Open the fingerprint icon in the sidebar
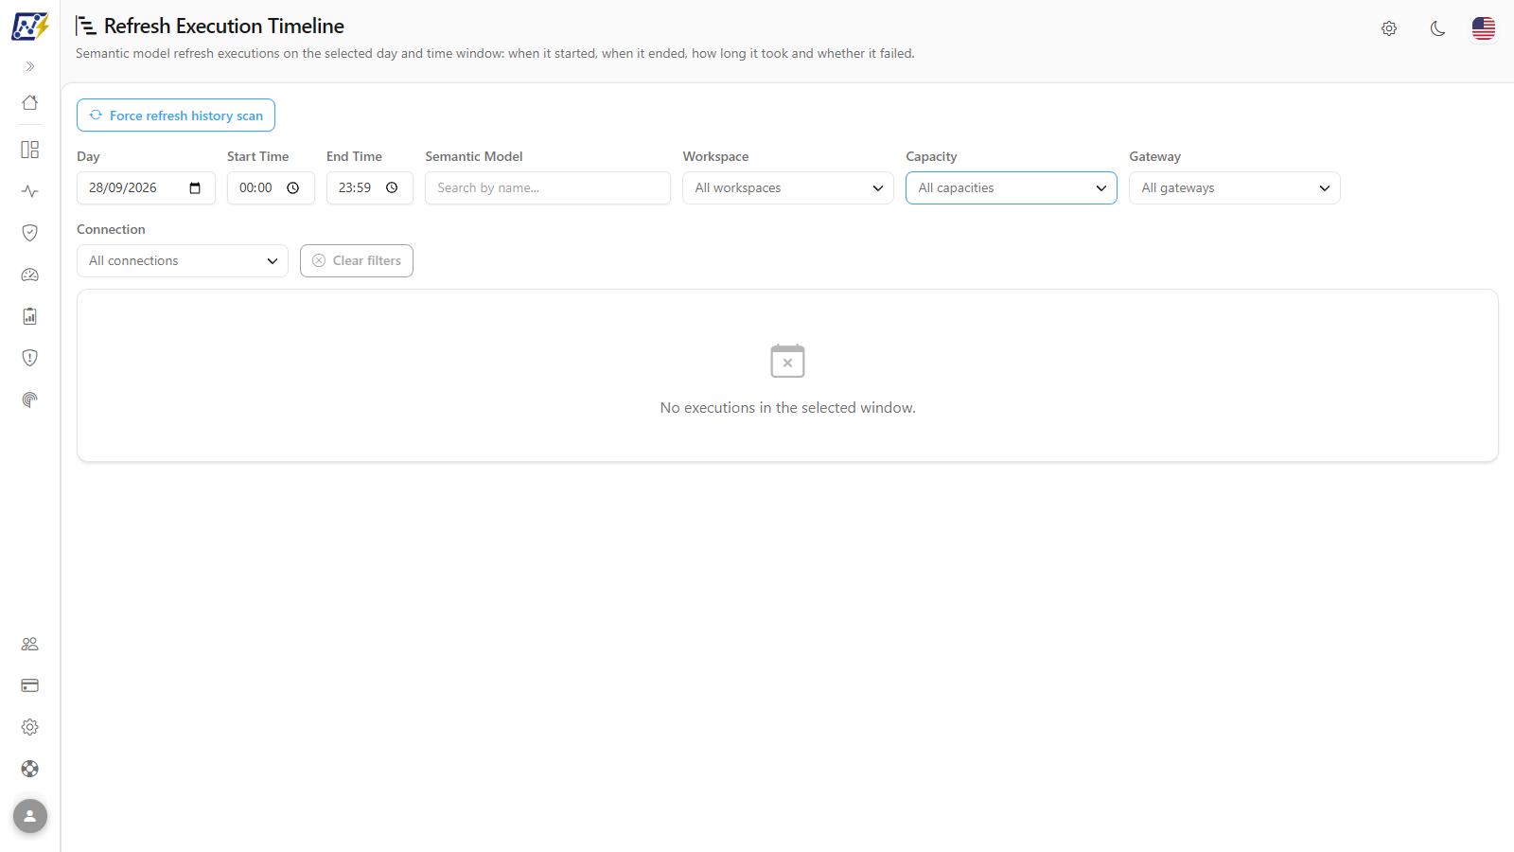The image size is (1514, 852). click(30, 399)
